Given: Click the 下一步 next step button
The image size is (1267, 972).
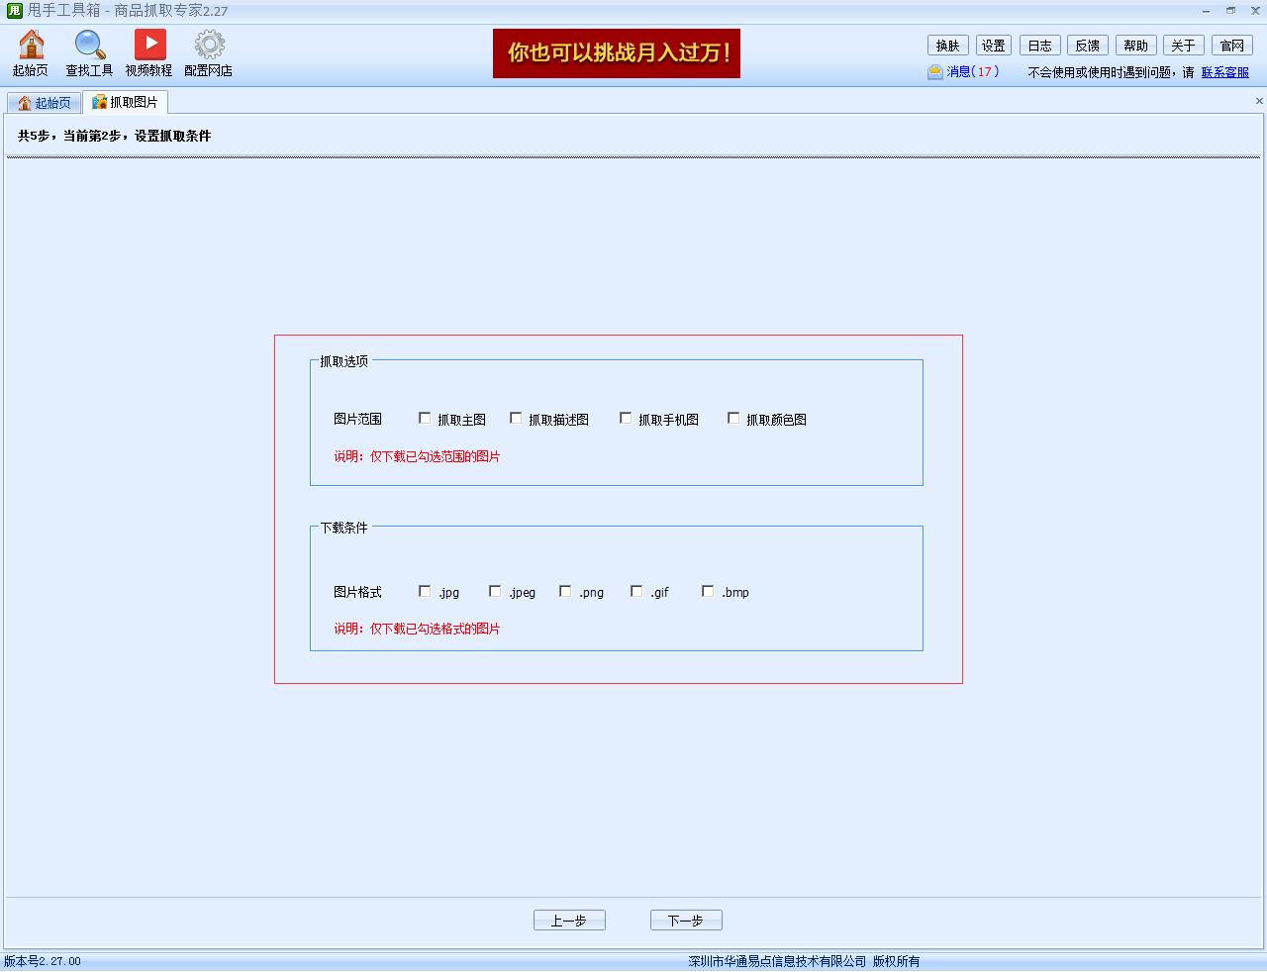Looking at the screenshot, I should (x=686, y=920).
